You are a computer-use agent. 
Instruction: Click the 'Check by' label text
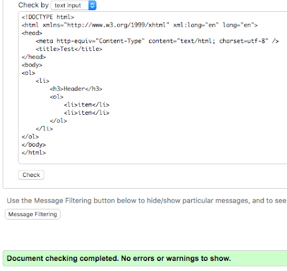[34, 5]
